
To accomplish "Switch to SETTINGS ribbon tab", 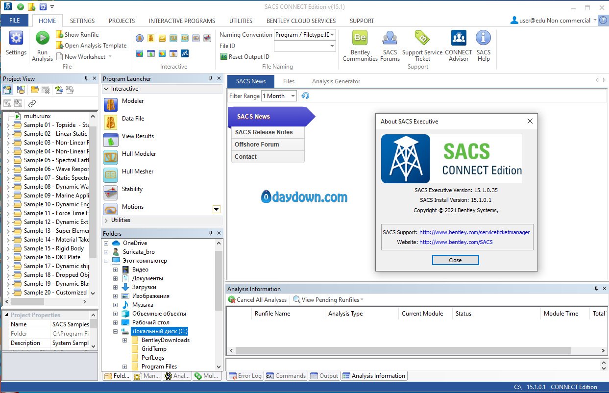I will point(82,21).
